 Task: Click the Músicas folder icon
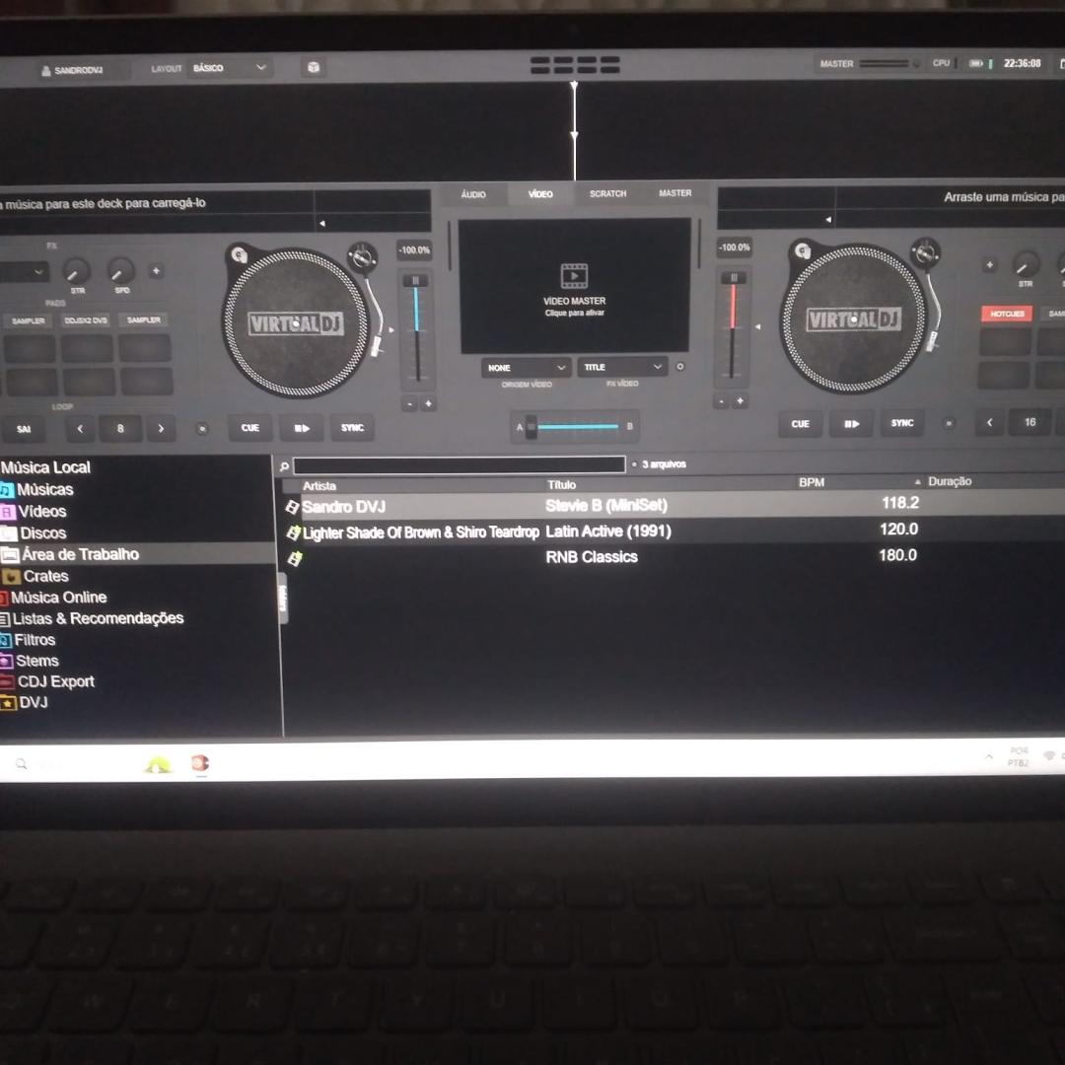pos(7,490)
